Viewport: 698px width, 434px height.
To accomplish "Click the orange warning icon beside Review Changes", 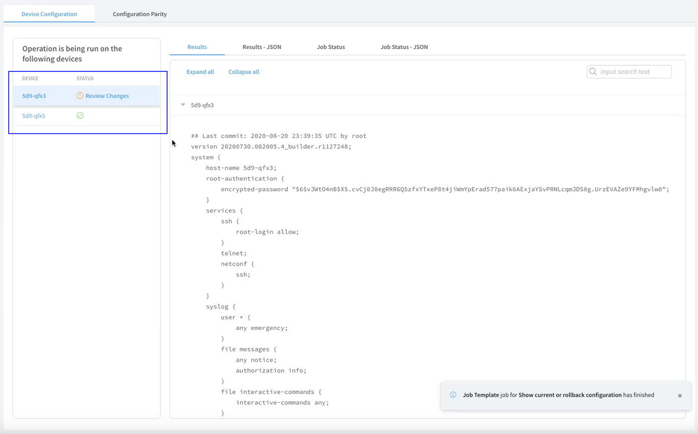I will tap(80, 96).
